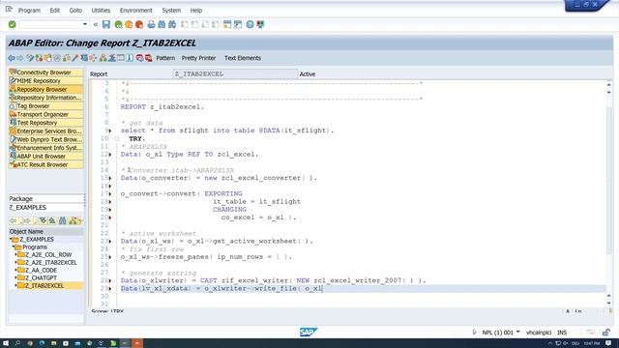Click the Pretty Printer button
Image resolution: width=619 pixels, height=348 pixels.
coord(198,58)
